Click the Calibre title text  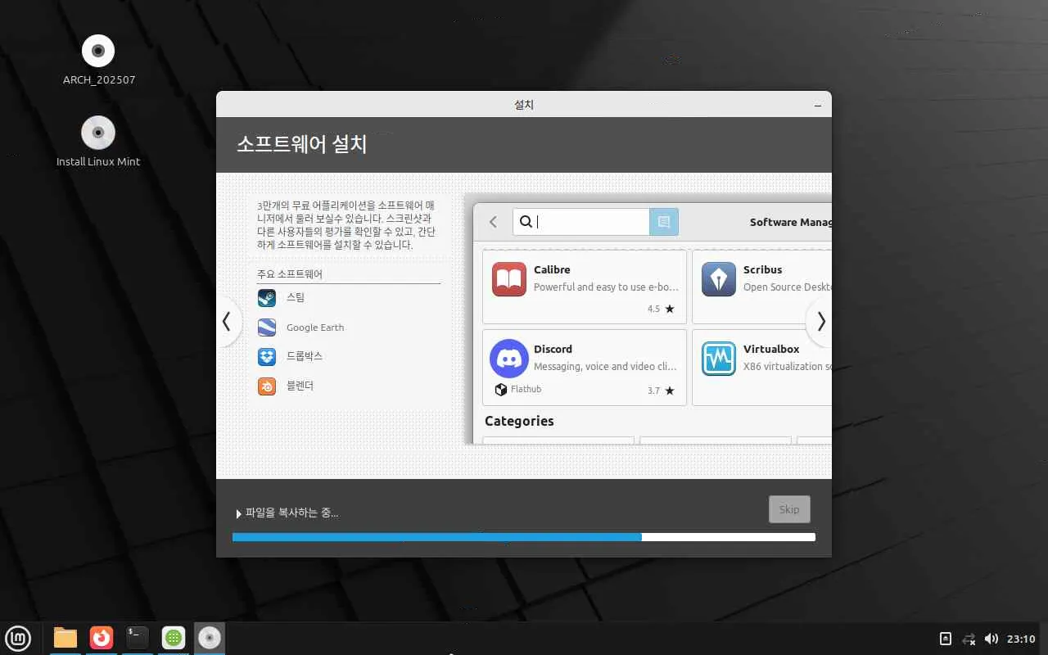[x=552, y=269]
